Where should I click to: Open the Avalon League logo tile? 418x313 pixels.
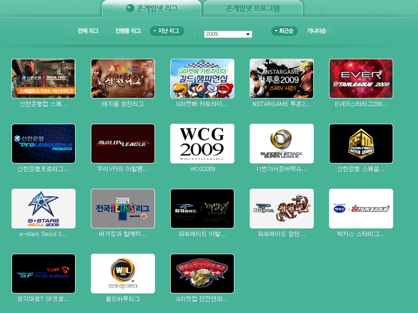pyautogui.click(x=123, y=143)
